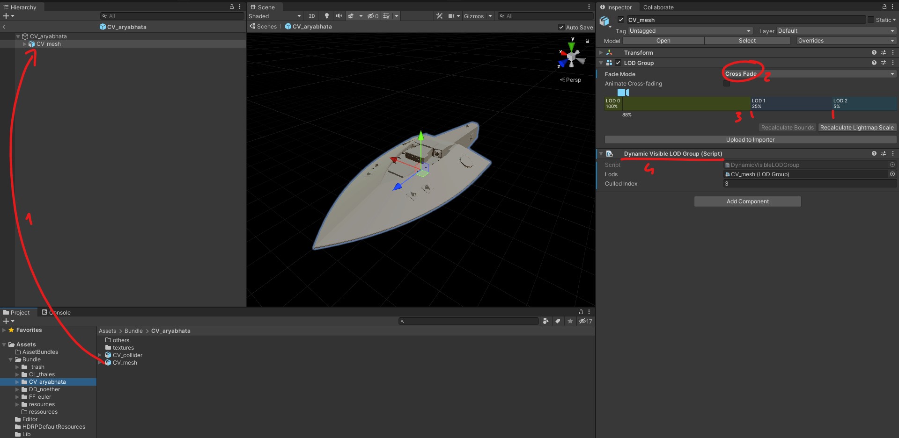Screen dimensions: 899x438
Task: Open object picker for the Lods field
Action: coord(892,174)
